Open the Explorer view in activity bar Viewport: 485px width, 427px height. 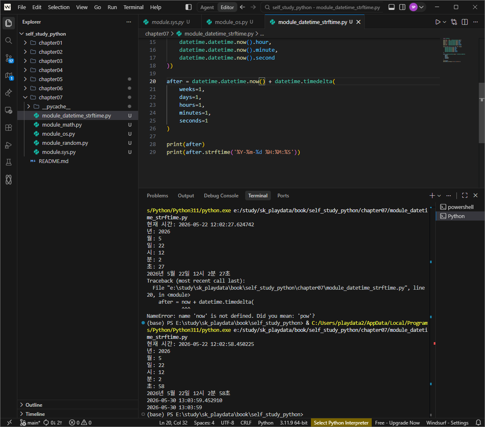(9, 23)
